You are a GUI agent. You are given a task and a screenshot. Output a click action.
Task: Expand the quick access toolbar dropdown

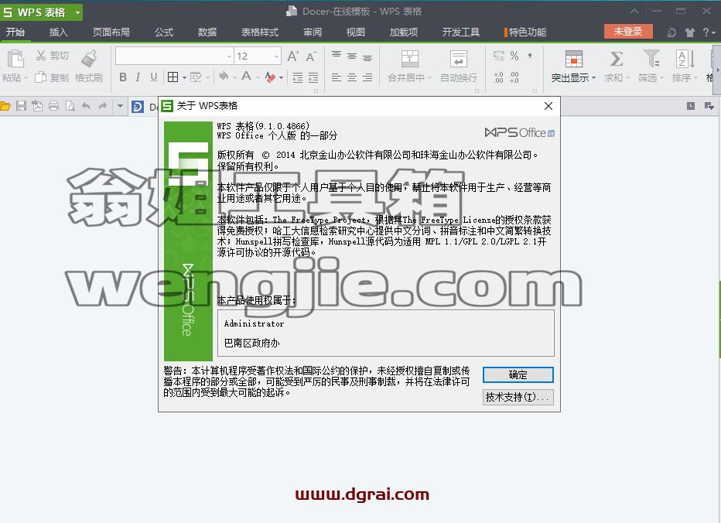(x=120, y=106)
